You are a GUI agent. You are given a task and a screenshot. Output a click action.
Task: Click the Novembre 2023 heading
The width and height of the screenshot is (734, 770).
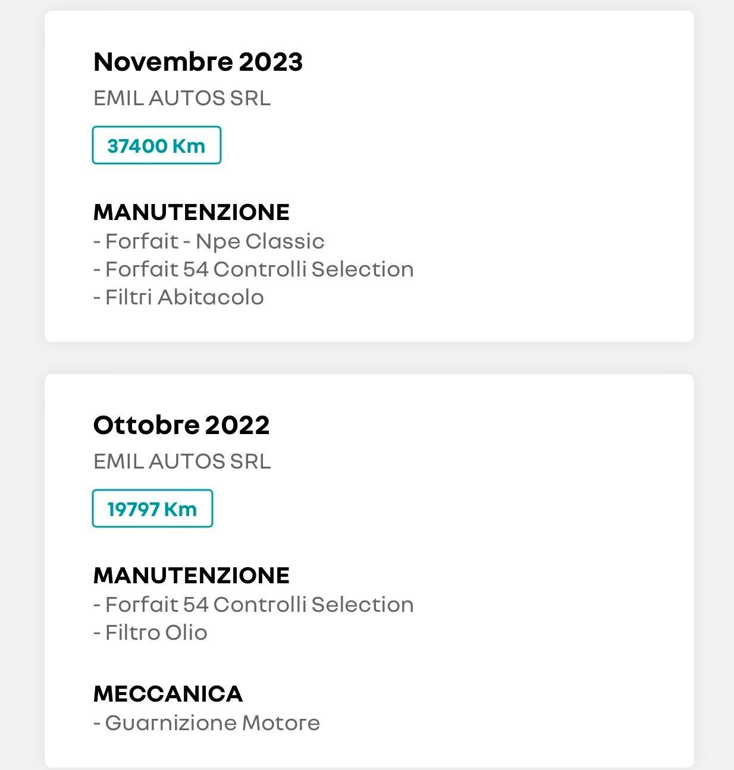(198, 62)
